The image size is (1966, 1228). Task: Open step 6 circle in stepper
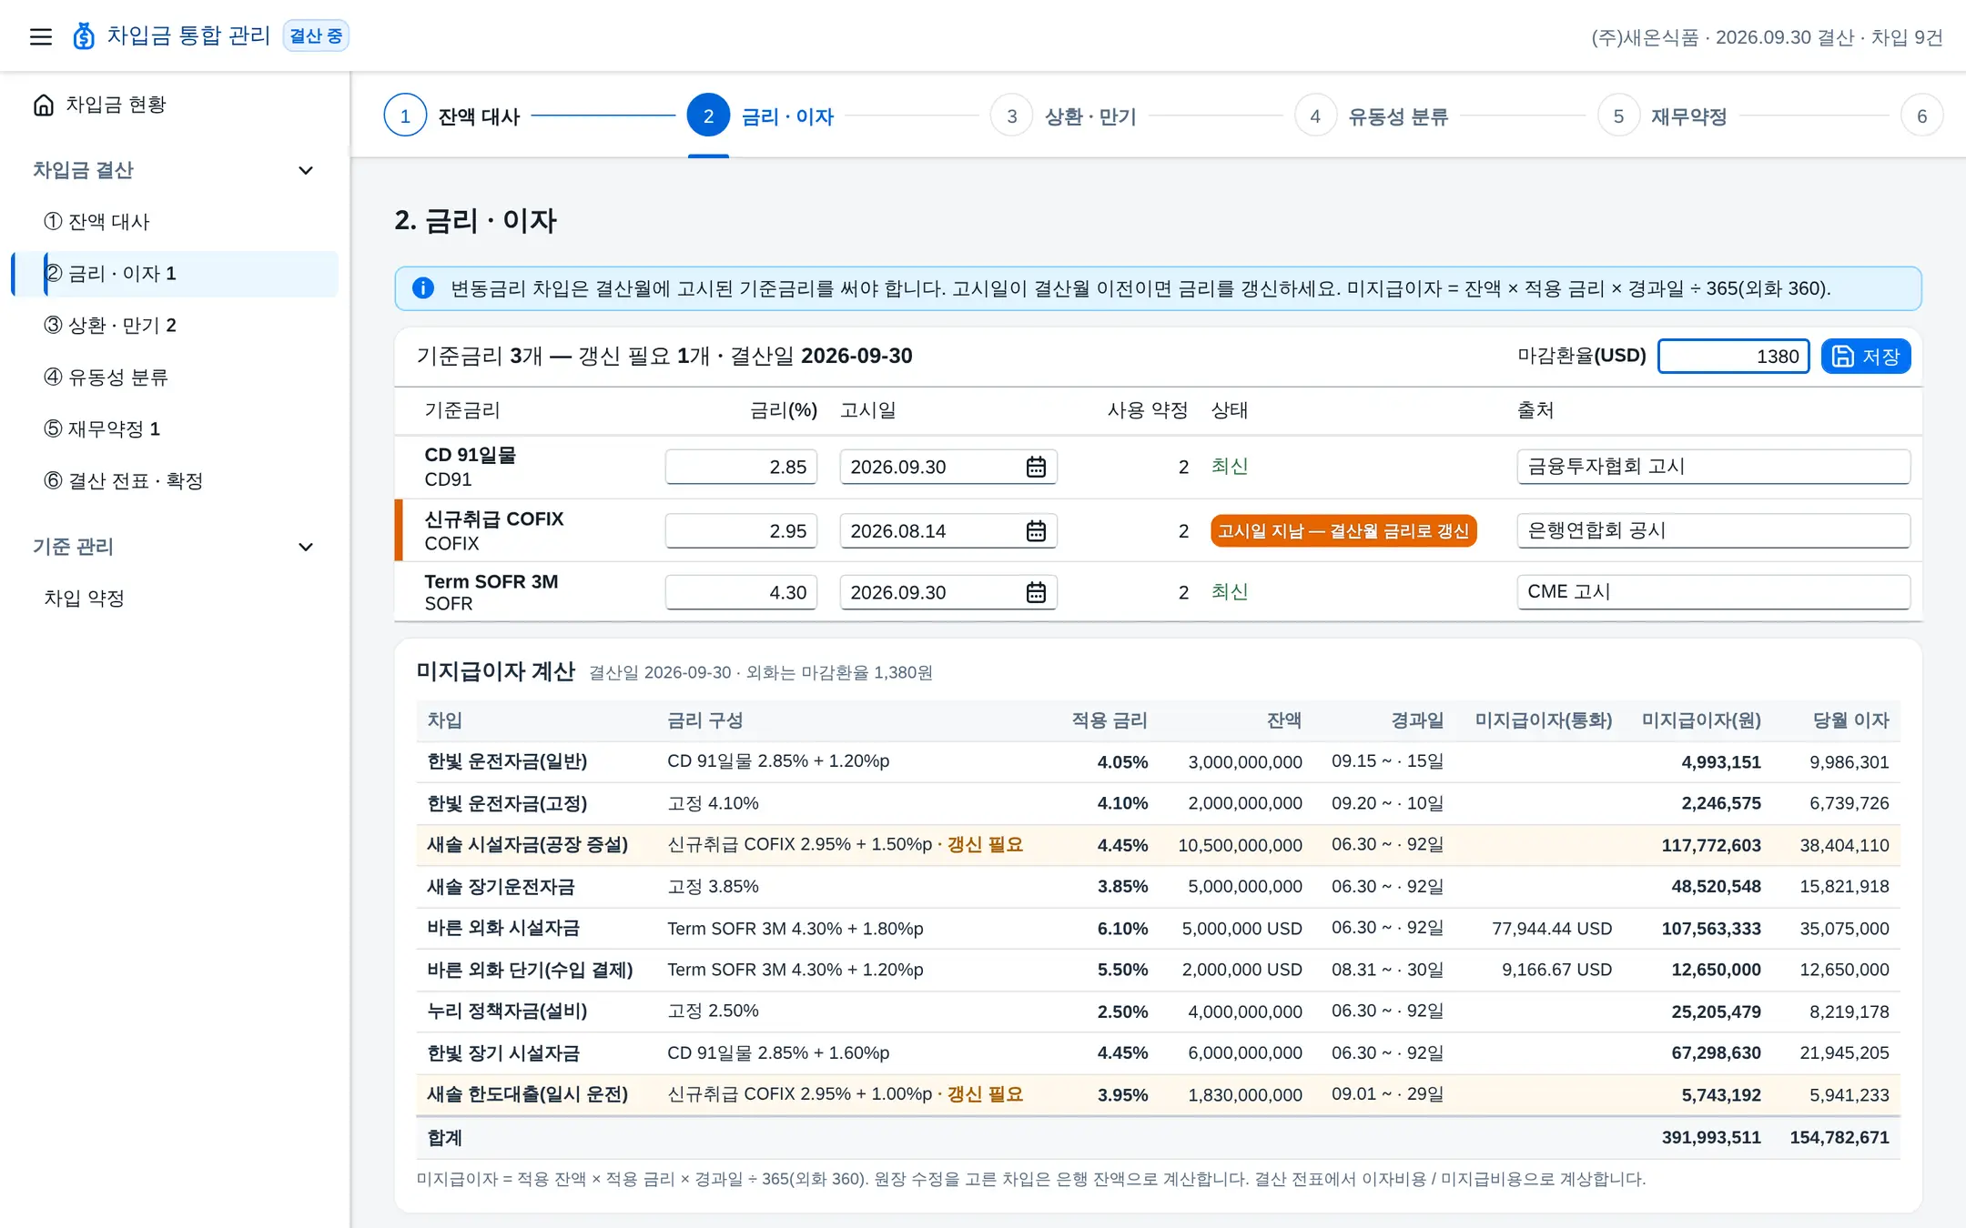pyautogui.click(x=1921, y=116)
